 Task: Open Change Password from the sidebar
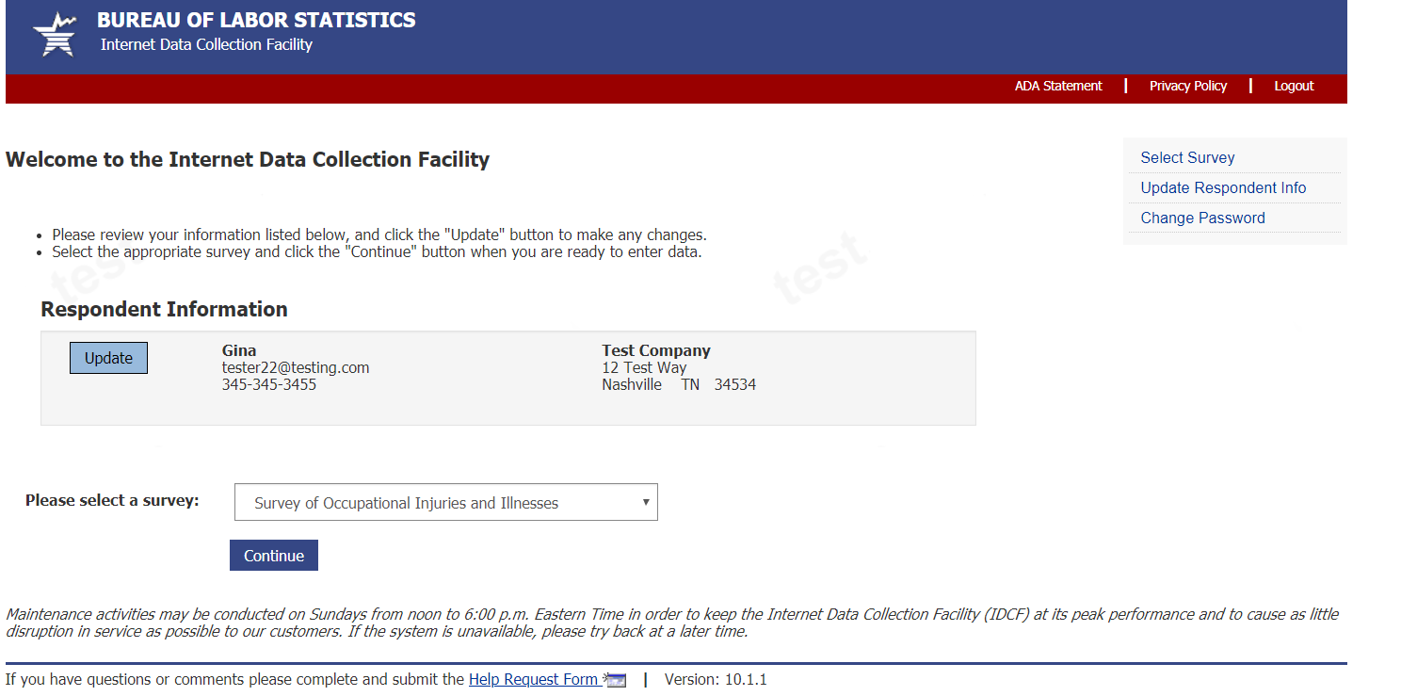coord(1201,219)
